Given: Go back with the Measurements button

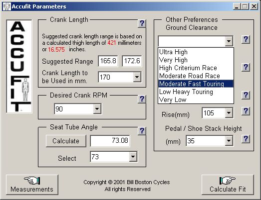Looking at the screenshot, I should (x=32, y=185).
